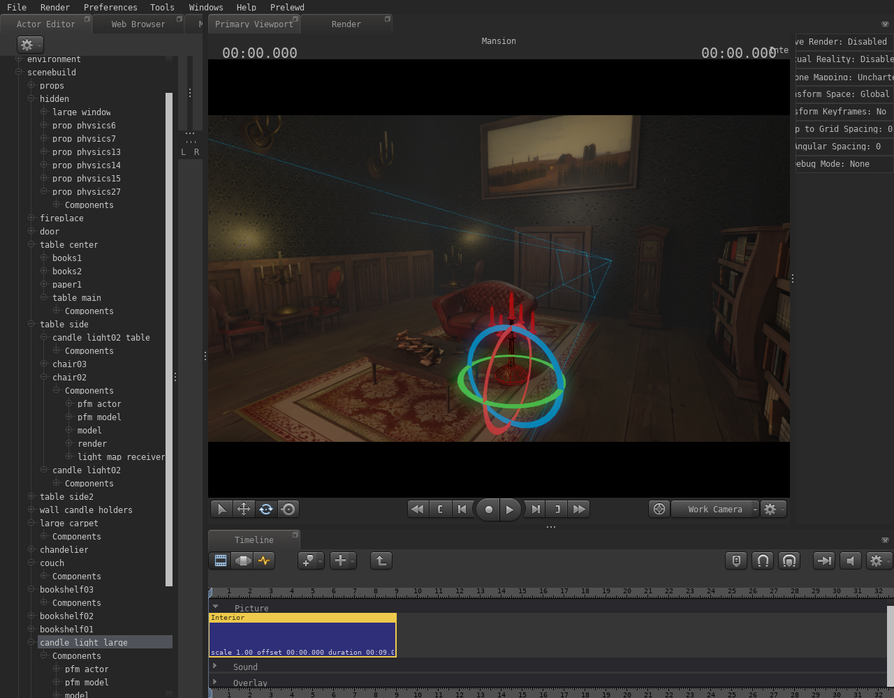Collapse the scenebuild tree node
894x698 pixels.
tap(19, 72)
